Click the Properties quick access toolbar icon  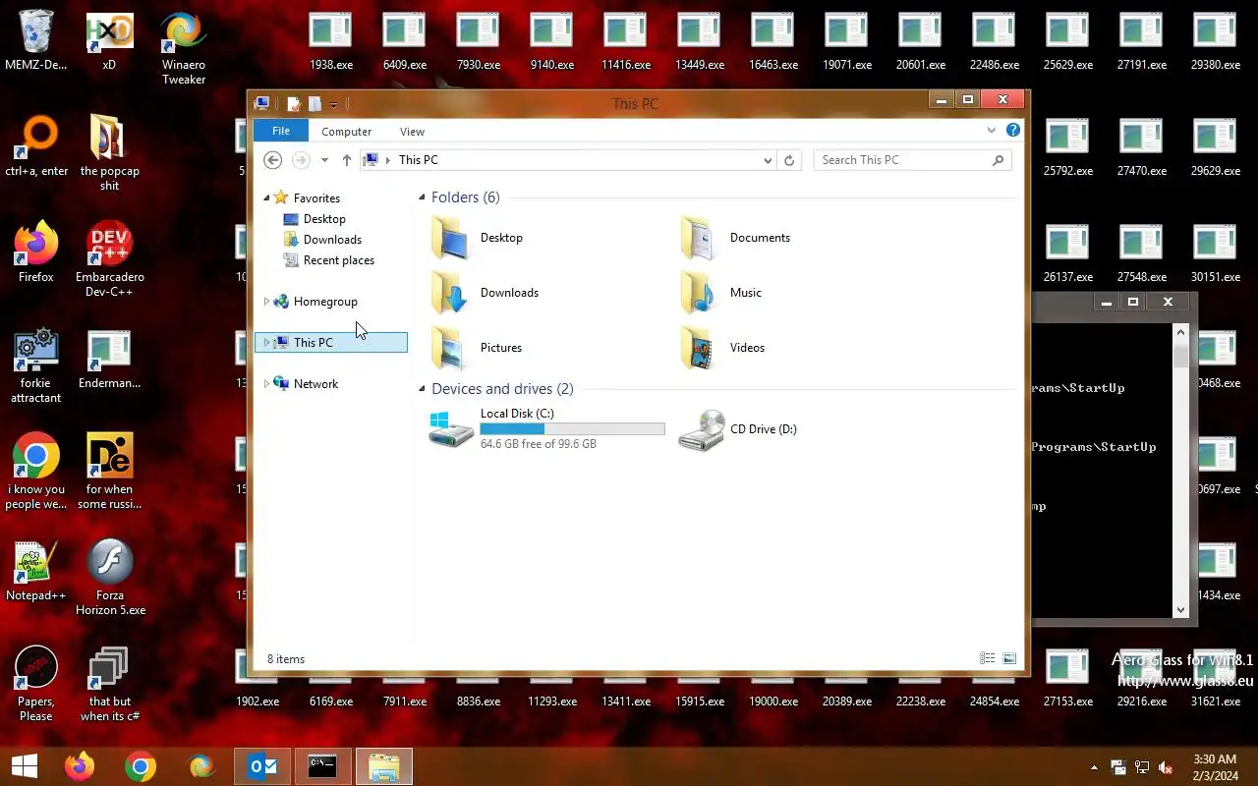click(x=293, y=103)
